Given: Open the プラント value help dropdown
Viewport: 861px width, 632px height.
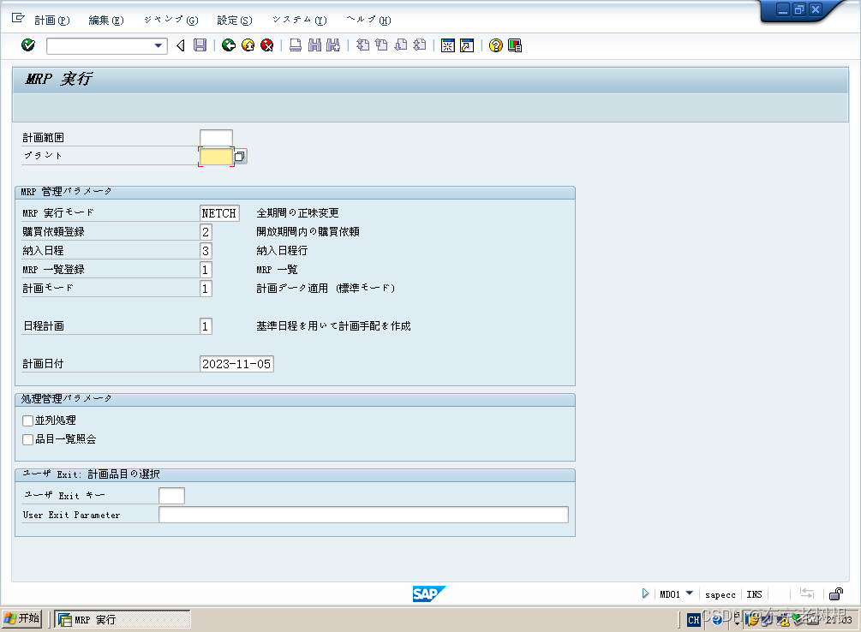Looking at the screenshot, I should click(x=238, y=156).
